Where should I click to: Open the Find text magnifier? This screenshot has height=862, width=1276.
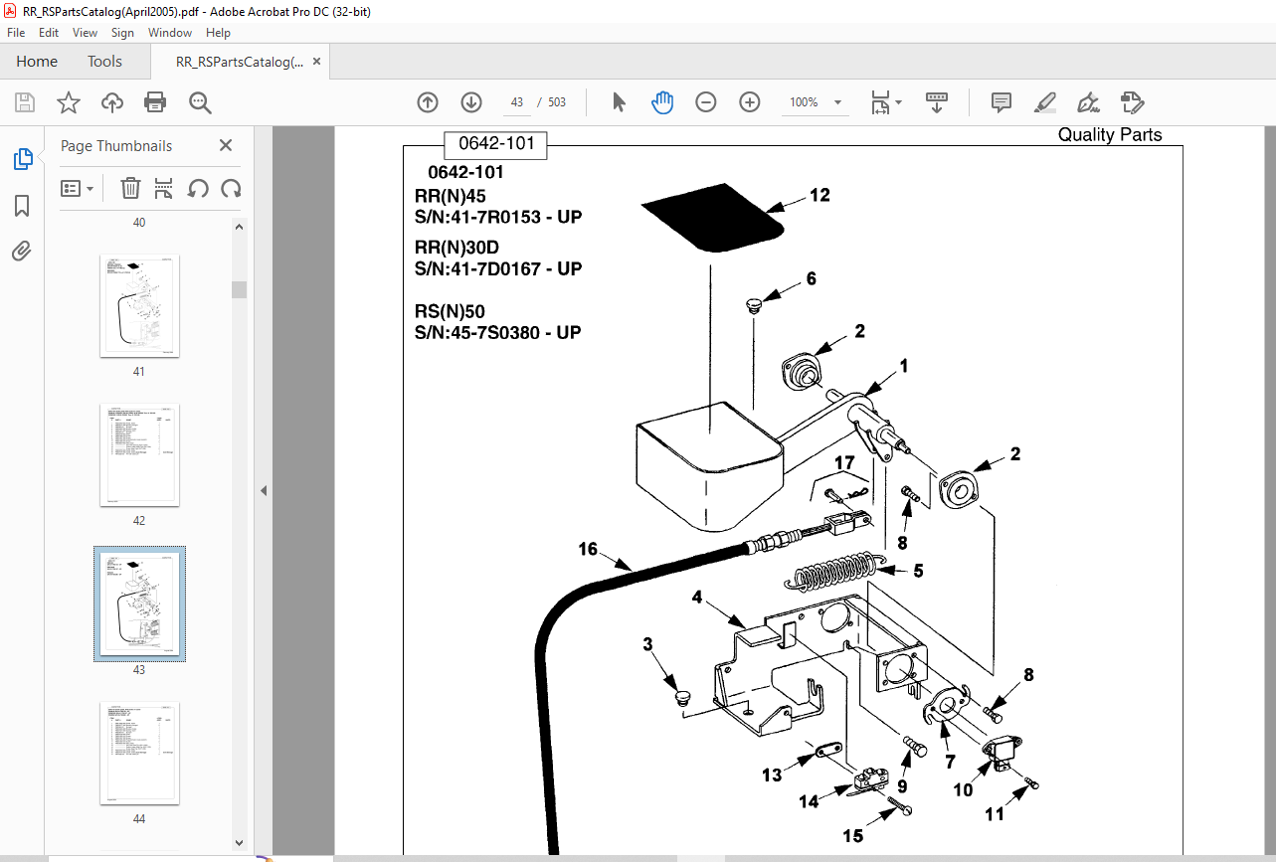pos(200,102)
